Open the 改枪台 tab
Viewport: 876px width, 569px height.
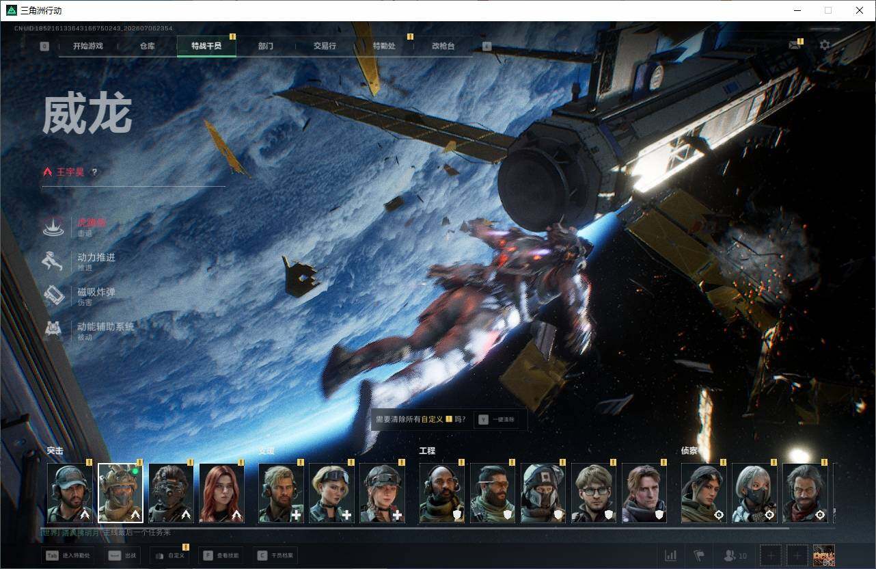coord(443,46)
